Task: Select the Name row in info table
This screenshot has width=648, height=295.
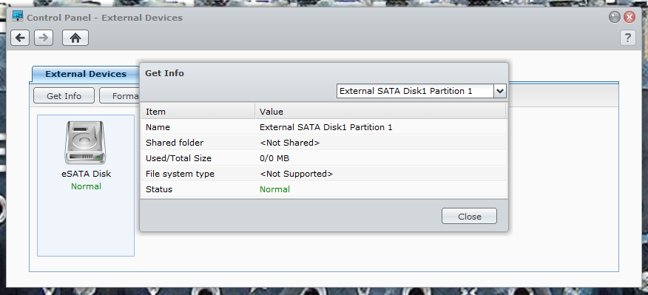Action: point(323,127)
